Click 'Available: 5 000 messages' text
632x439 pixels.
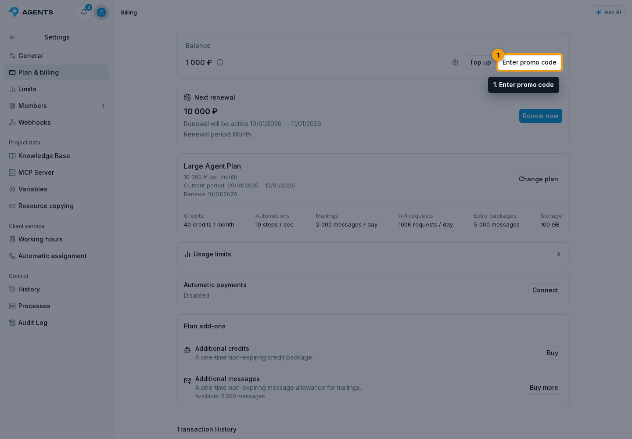(x=230, y=396)
